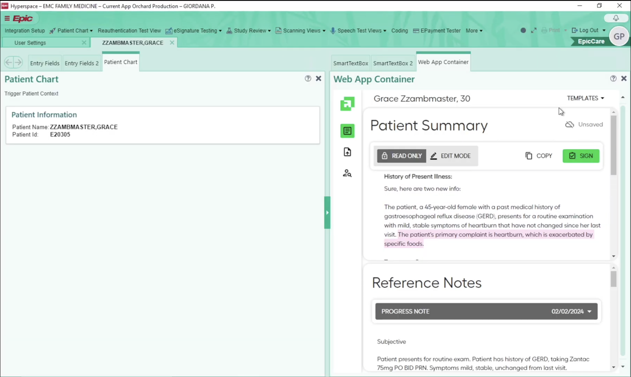Image resolution: width=631 pixels, height=377 pixels.
Task: Click the green SIGN button
Action: [x=581, y=156]
